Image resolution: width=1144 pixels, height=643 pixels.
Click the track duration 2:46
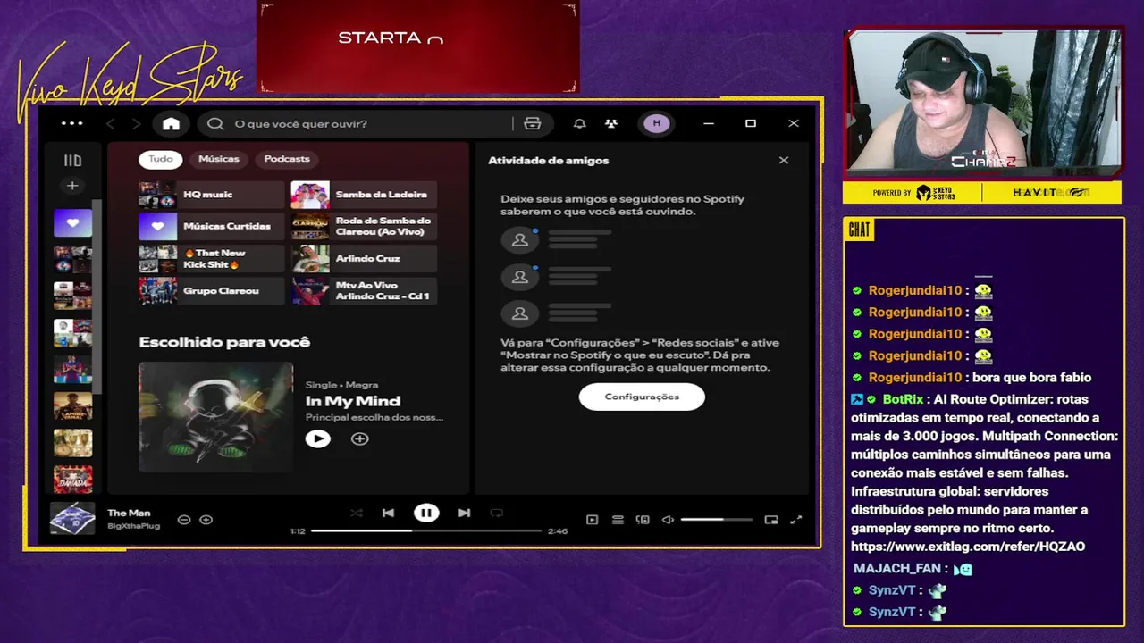558,531
